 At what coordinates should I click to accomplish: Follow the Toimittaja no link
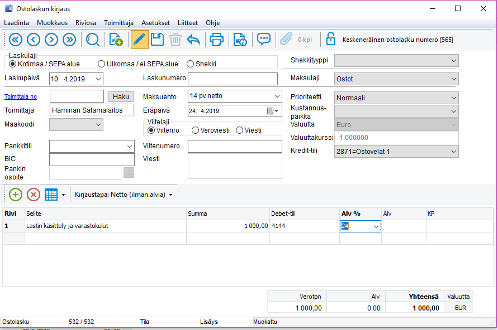(21, 96)
